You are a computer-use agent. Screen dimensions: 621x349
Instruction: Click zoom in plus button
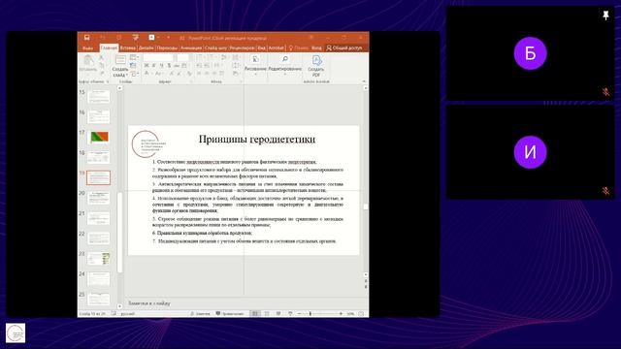coord(341,313)
